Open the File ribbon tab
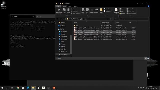Screen dimensions: 160x90 point(58,6)
